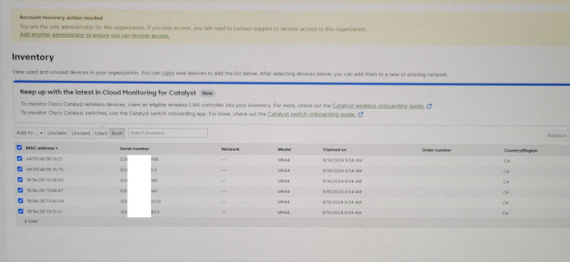Uncheck device e4:55:a8:06:1b:75
Image resolution: width=570 pixels, height=262 pixels.
21,169
